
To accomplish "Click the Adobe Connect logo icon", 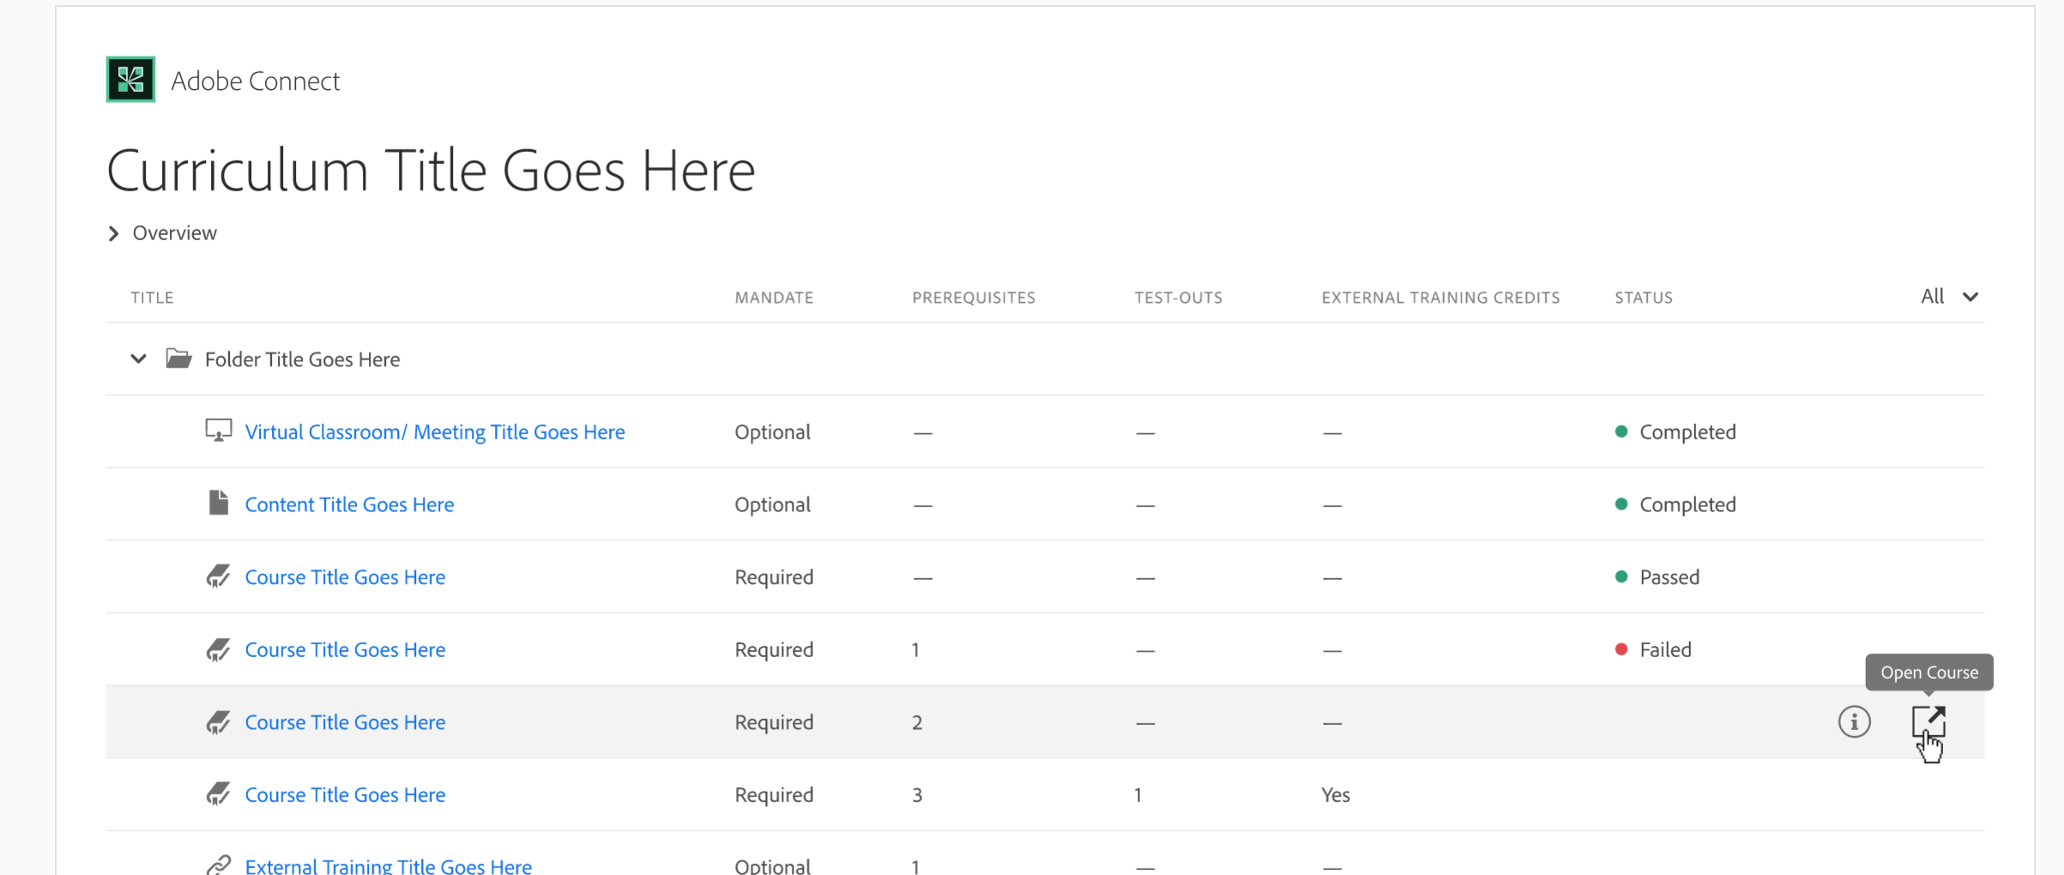I will click(130, 80).
